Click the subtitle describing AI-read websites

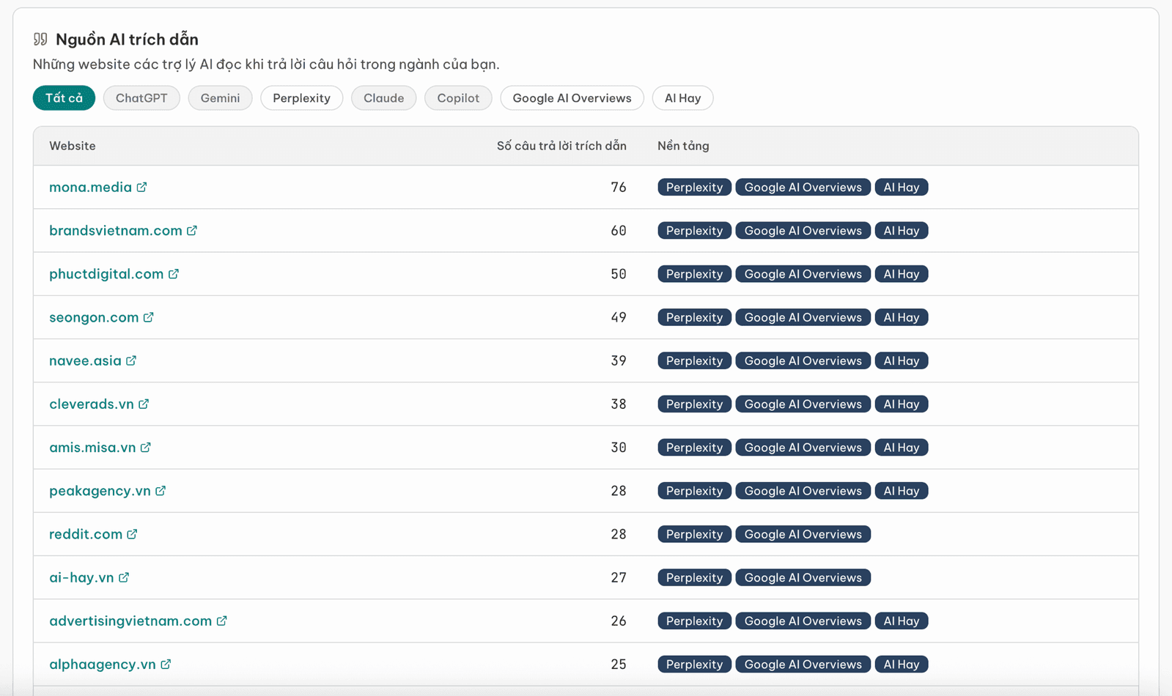(266, 64)
